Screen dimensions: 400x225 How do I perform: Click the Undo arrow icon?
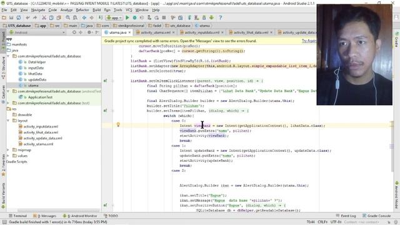click(x=27, y=17)
